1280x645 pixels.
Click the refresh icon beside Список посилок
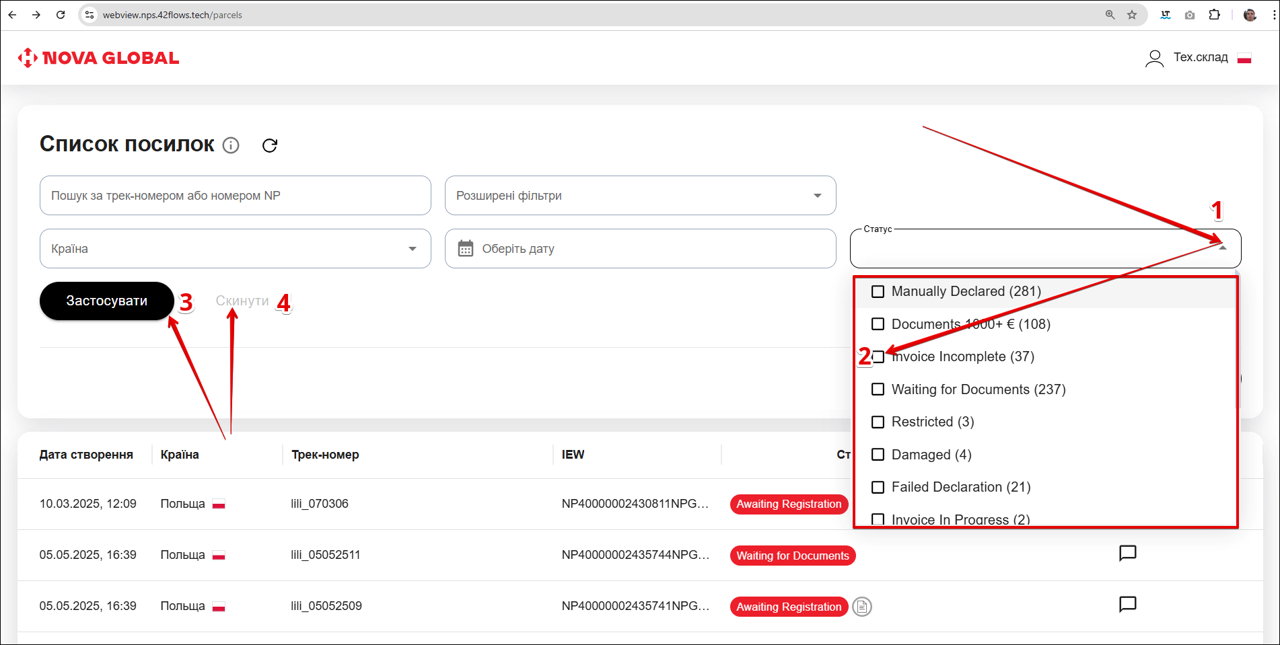click(x=270, y=145)
